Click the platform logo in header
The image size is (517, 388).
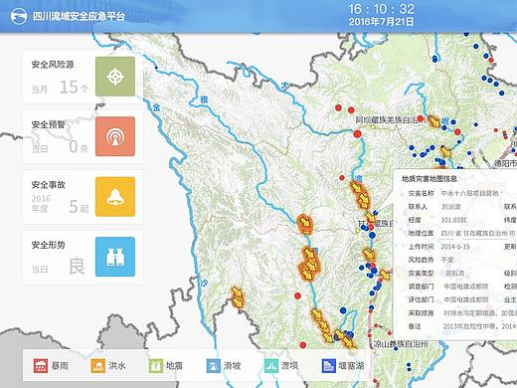point(19,16)
